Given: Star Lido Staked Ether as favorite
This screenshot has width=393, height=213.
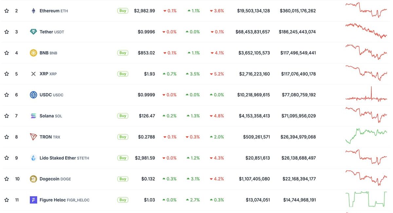Looking at the screenshot, I should (x=7, y=158).
